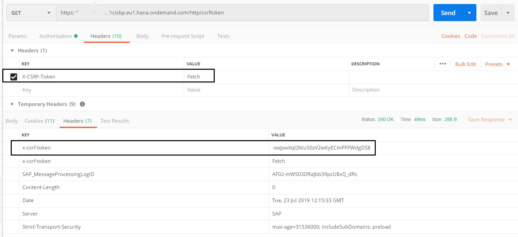518x237 pixels.
Task: Click the more actions ellipsis icon above headers
Action: click(x=443, y=64)
